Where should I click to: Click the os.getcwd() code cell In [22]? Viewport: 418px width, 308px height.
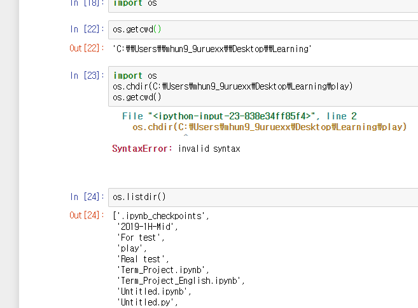pos(263,30)
